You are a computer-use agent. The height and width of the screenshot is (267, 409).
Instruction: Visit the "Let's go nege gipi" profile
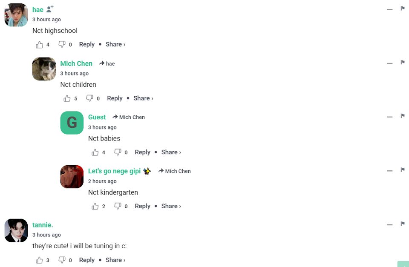pyautogui.click(x=114, y=171)
